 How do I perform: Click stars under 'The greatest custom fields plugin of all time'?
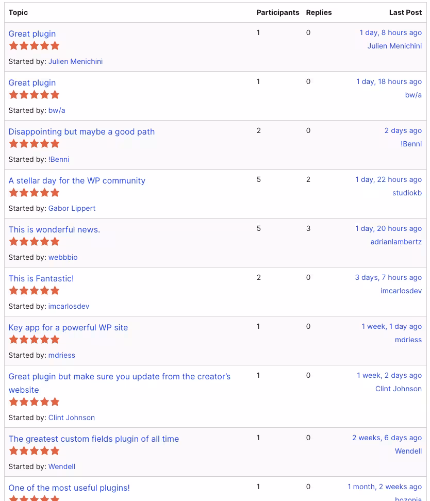pos(34,451)
